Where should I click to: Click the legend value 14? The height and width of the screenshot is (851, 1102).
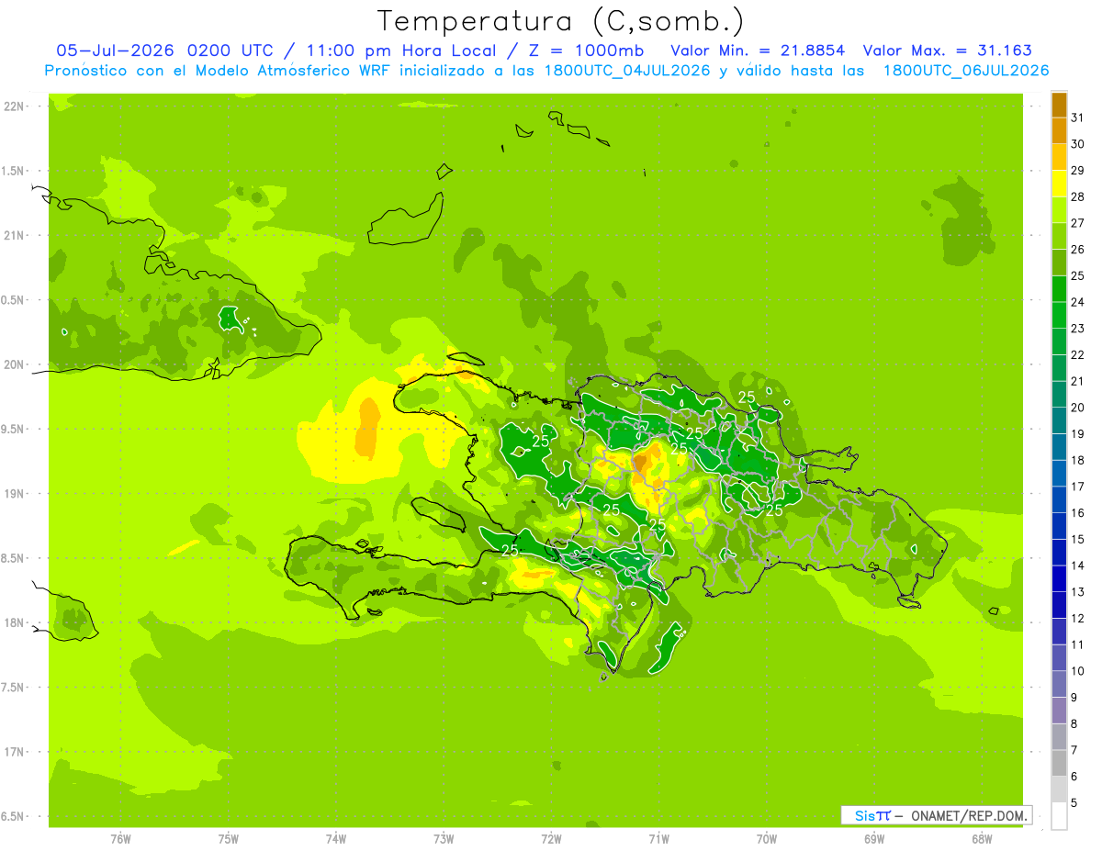(x=1078, y=565)
